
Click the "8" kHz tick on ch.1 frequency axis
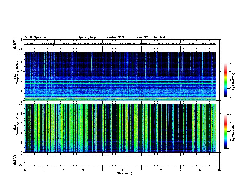click(x=22, y=62)
